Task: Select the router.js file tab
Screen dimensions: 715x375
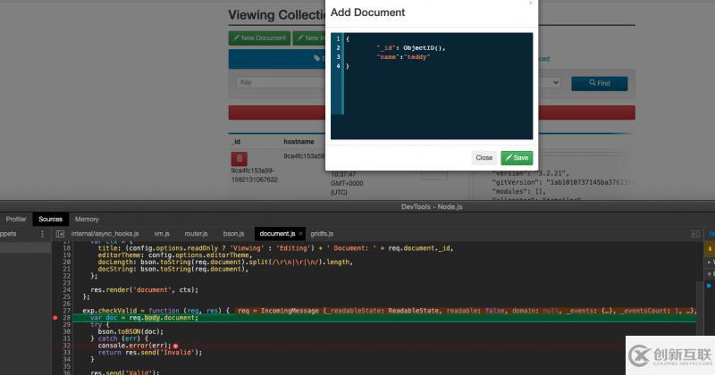Action: pos(196,233)
